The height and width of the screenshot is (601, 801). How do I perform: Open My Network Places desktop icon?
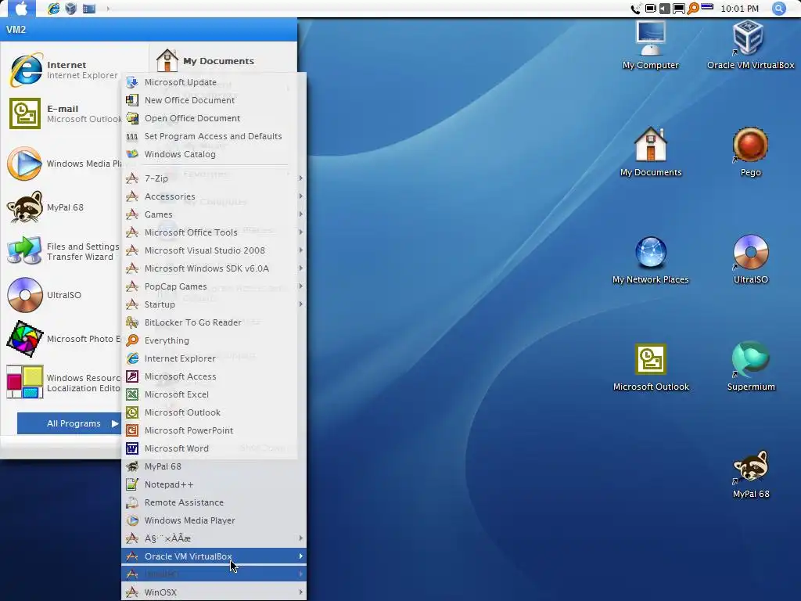click(650, 260)
